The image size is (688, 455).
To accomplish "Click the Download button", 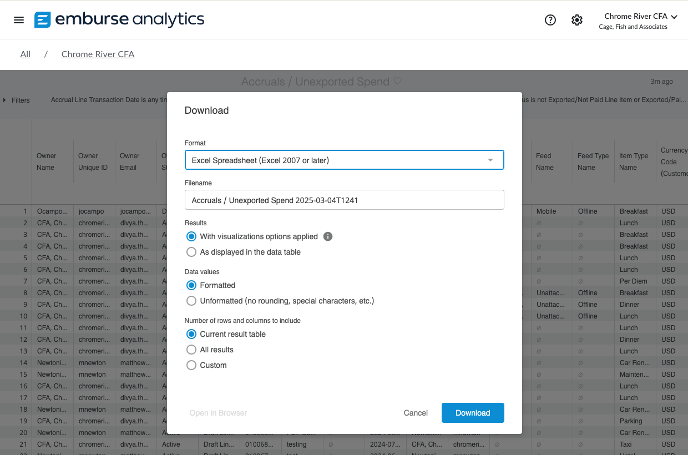I will [473, 413].
